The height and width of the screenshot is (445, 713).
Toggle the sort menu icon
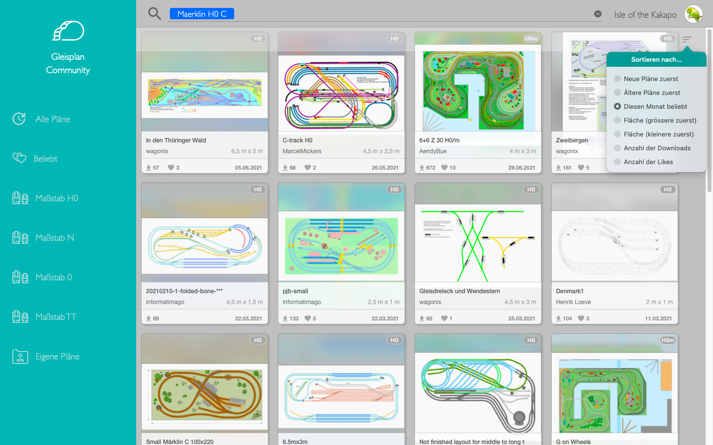click(687, 40)
